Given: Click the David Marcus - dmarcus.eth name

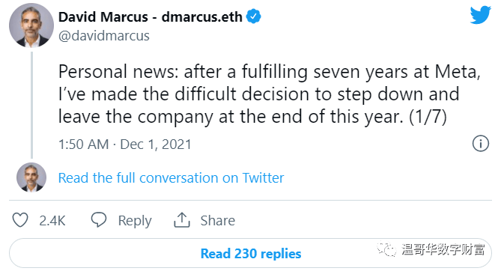Looking at the screenshot, I should pyautogui.click(x=151, y=16).
